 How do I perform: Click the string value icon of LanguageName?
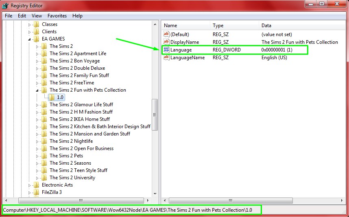pyautogui.click(x=166, y=58)
